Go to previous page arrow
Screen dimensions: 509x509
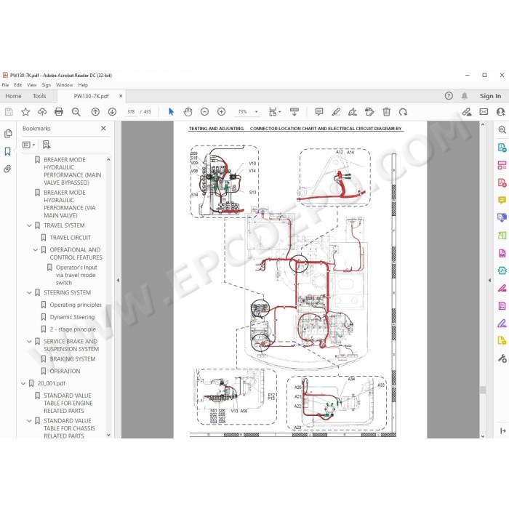tap(95, 112)
